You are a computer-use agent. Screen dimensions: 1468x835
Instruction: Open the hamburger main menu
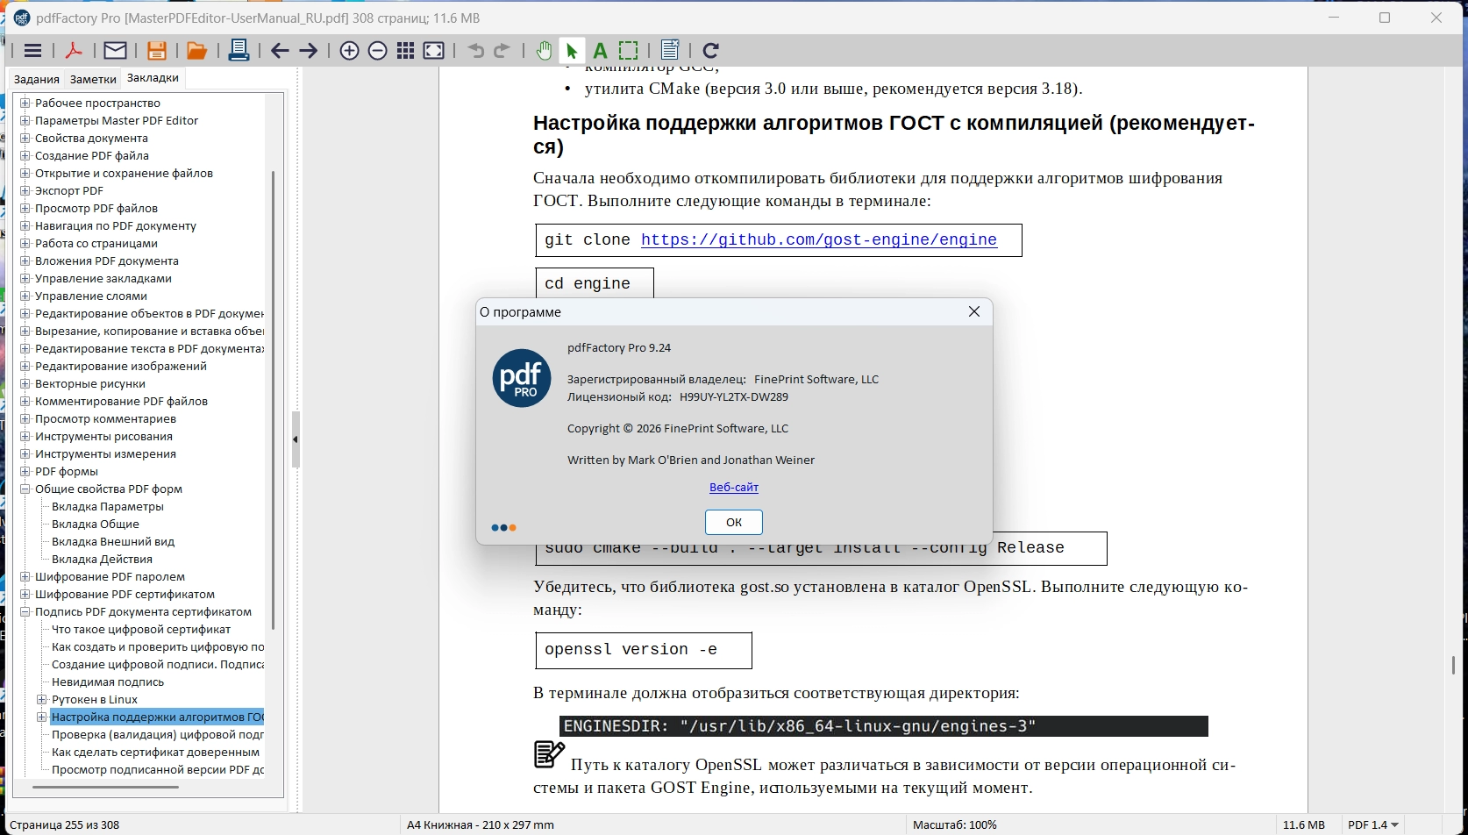tap(32, 51)
